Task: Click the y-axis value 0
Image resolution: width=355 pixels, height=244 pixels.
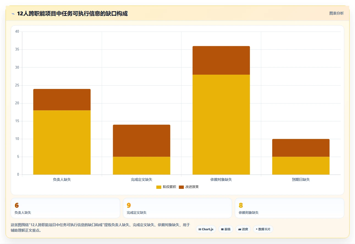Action: pos(18,175)
